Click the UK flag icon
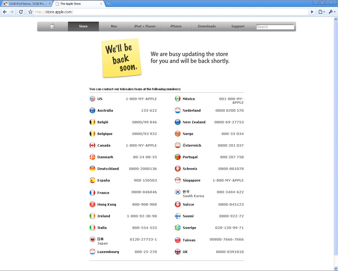338x271 pixels. pyautogui.click(x=178, y=252)
